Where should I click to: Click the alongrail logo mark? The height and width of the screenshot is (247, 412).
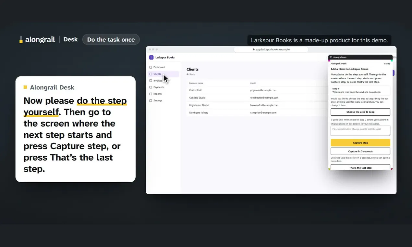point(21,40)
